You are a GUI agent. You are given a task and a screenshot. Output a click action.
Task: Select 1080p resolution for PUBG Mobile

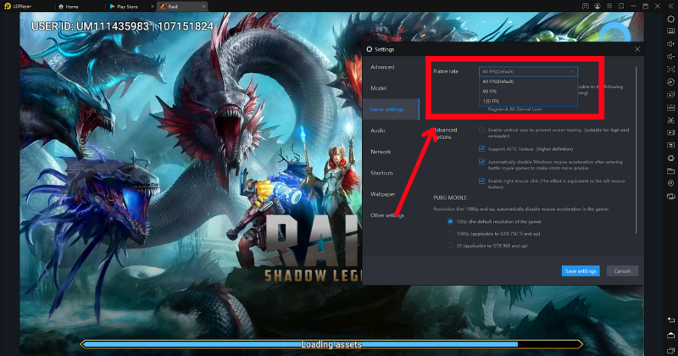[x=450, y=234]
